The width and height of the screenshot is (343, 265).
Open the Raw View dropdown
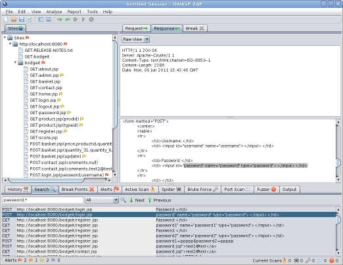(x=135, y=39)
